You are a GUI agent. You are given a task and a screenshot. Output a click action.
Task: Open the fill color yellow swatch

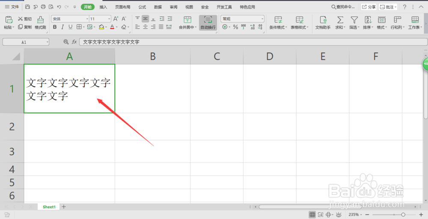click(x=101, y=27)
